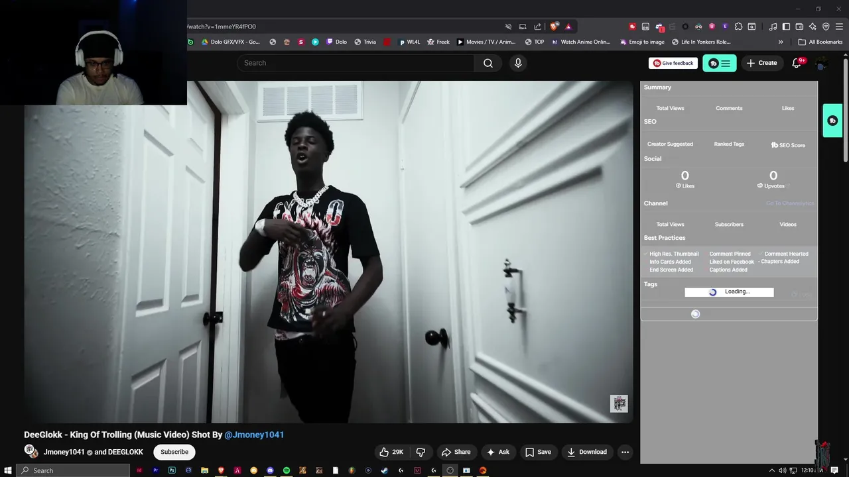
Task: Expand the system tray hidden icons arrow
Action: coord(771,470)
